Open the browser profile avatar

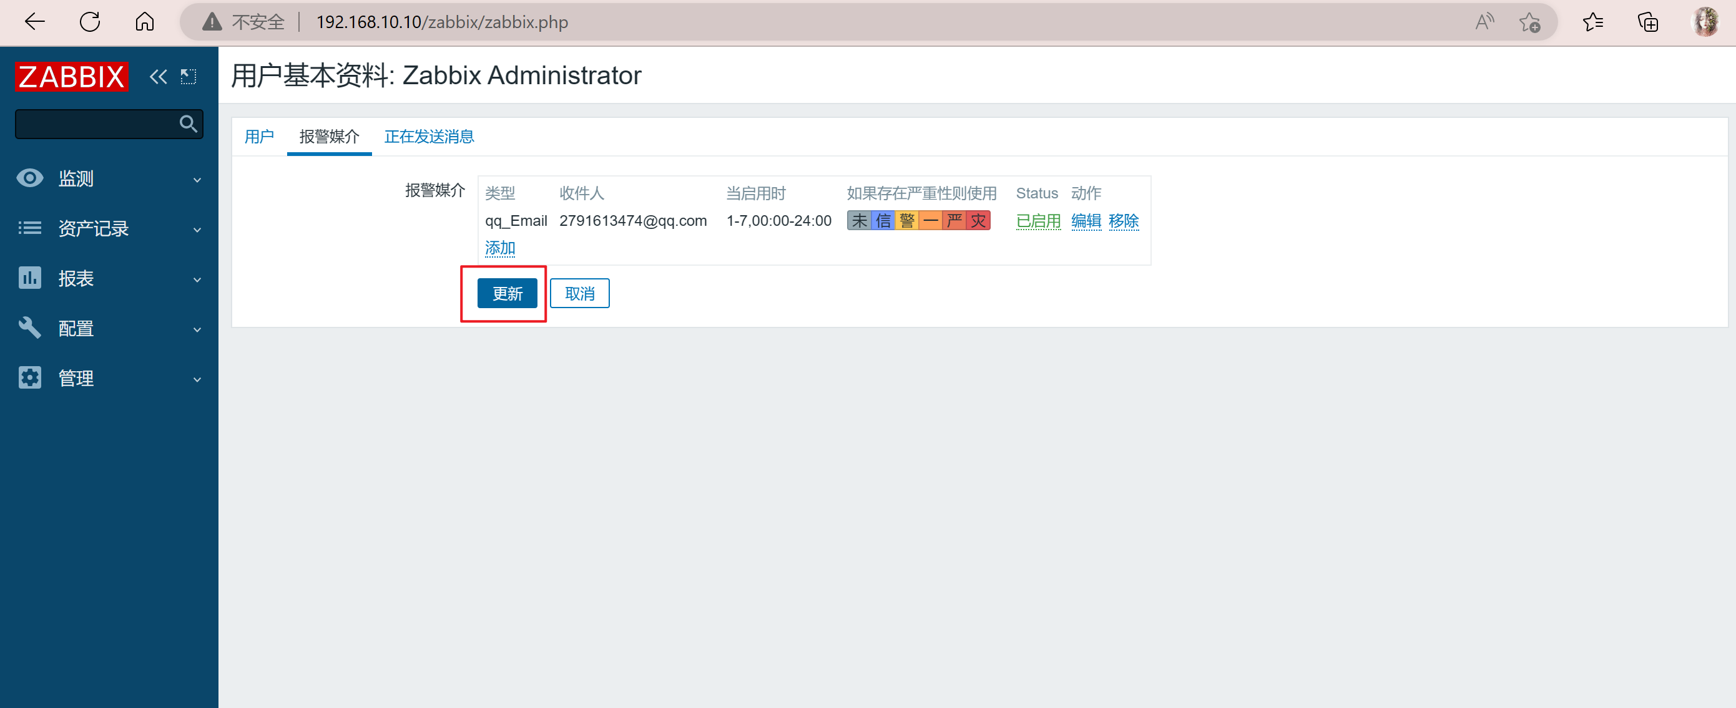click(x=1705, y=22)
